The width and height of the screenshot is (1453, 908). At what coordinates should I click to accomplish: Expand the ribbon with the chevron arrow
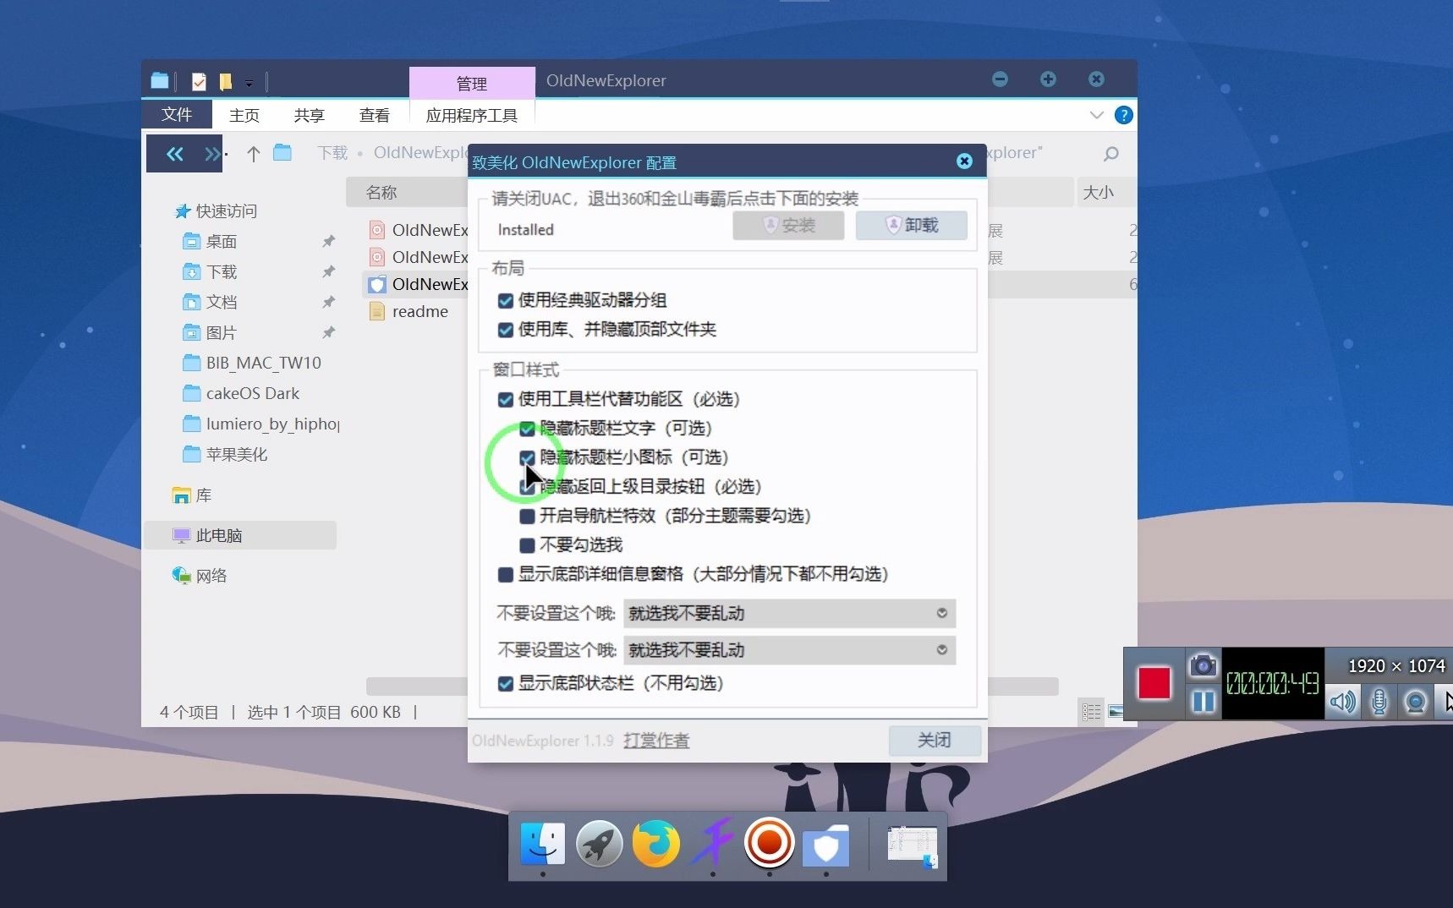(1095, 115)
